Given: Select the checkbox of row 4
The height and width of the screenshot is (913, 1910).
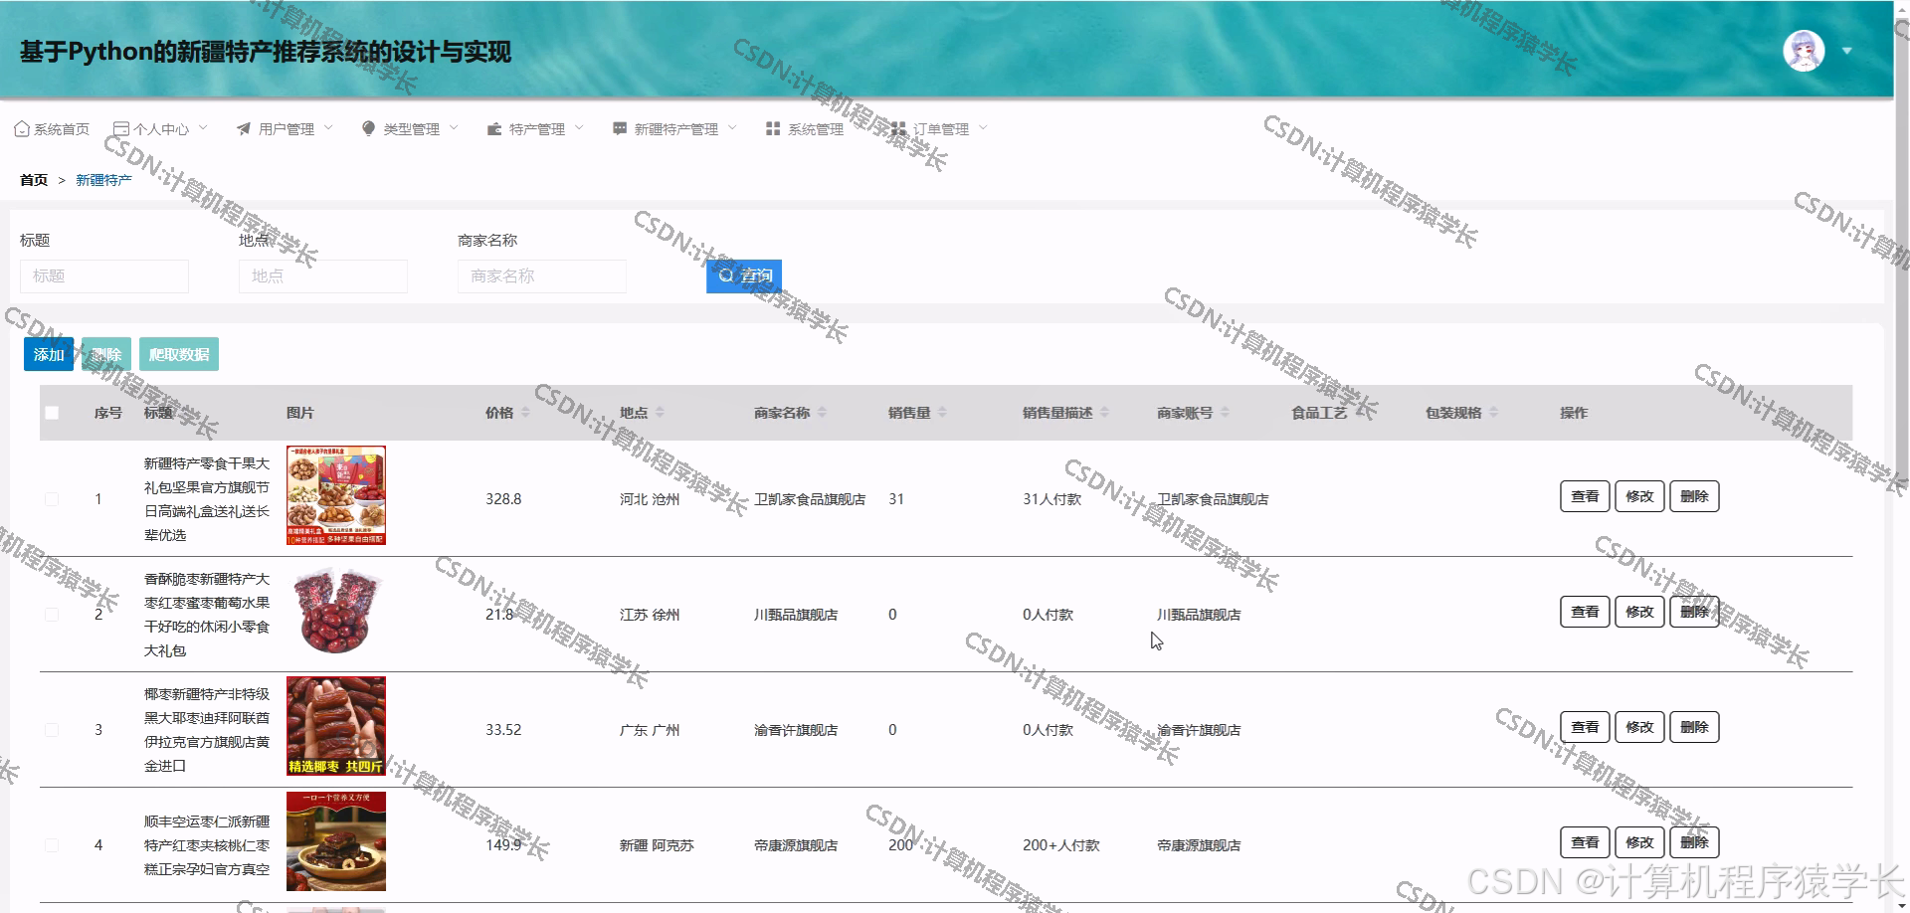Looking at the screenshot, I should (x=52, y=845).
